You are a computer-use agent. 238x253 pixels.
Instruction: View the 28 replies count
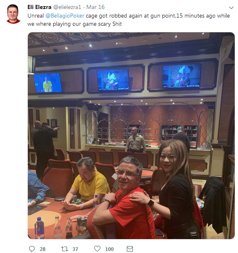tap(43, 249)
